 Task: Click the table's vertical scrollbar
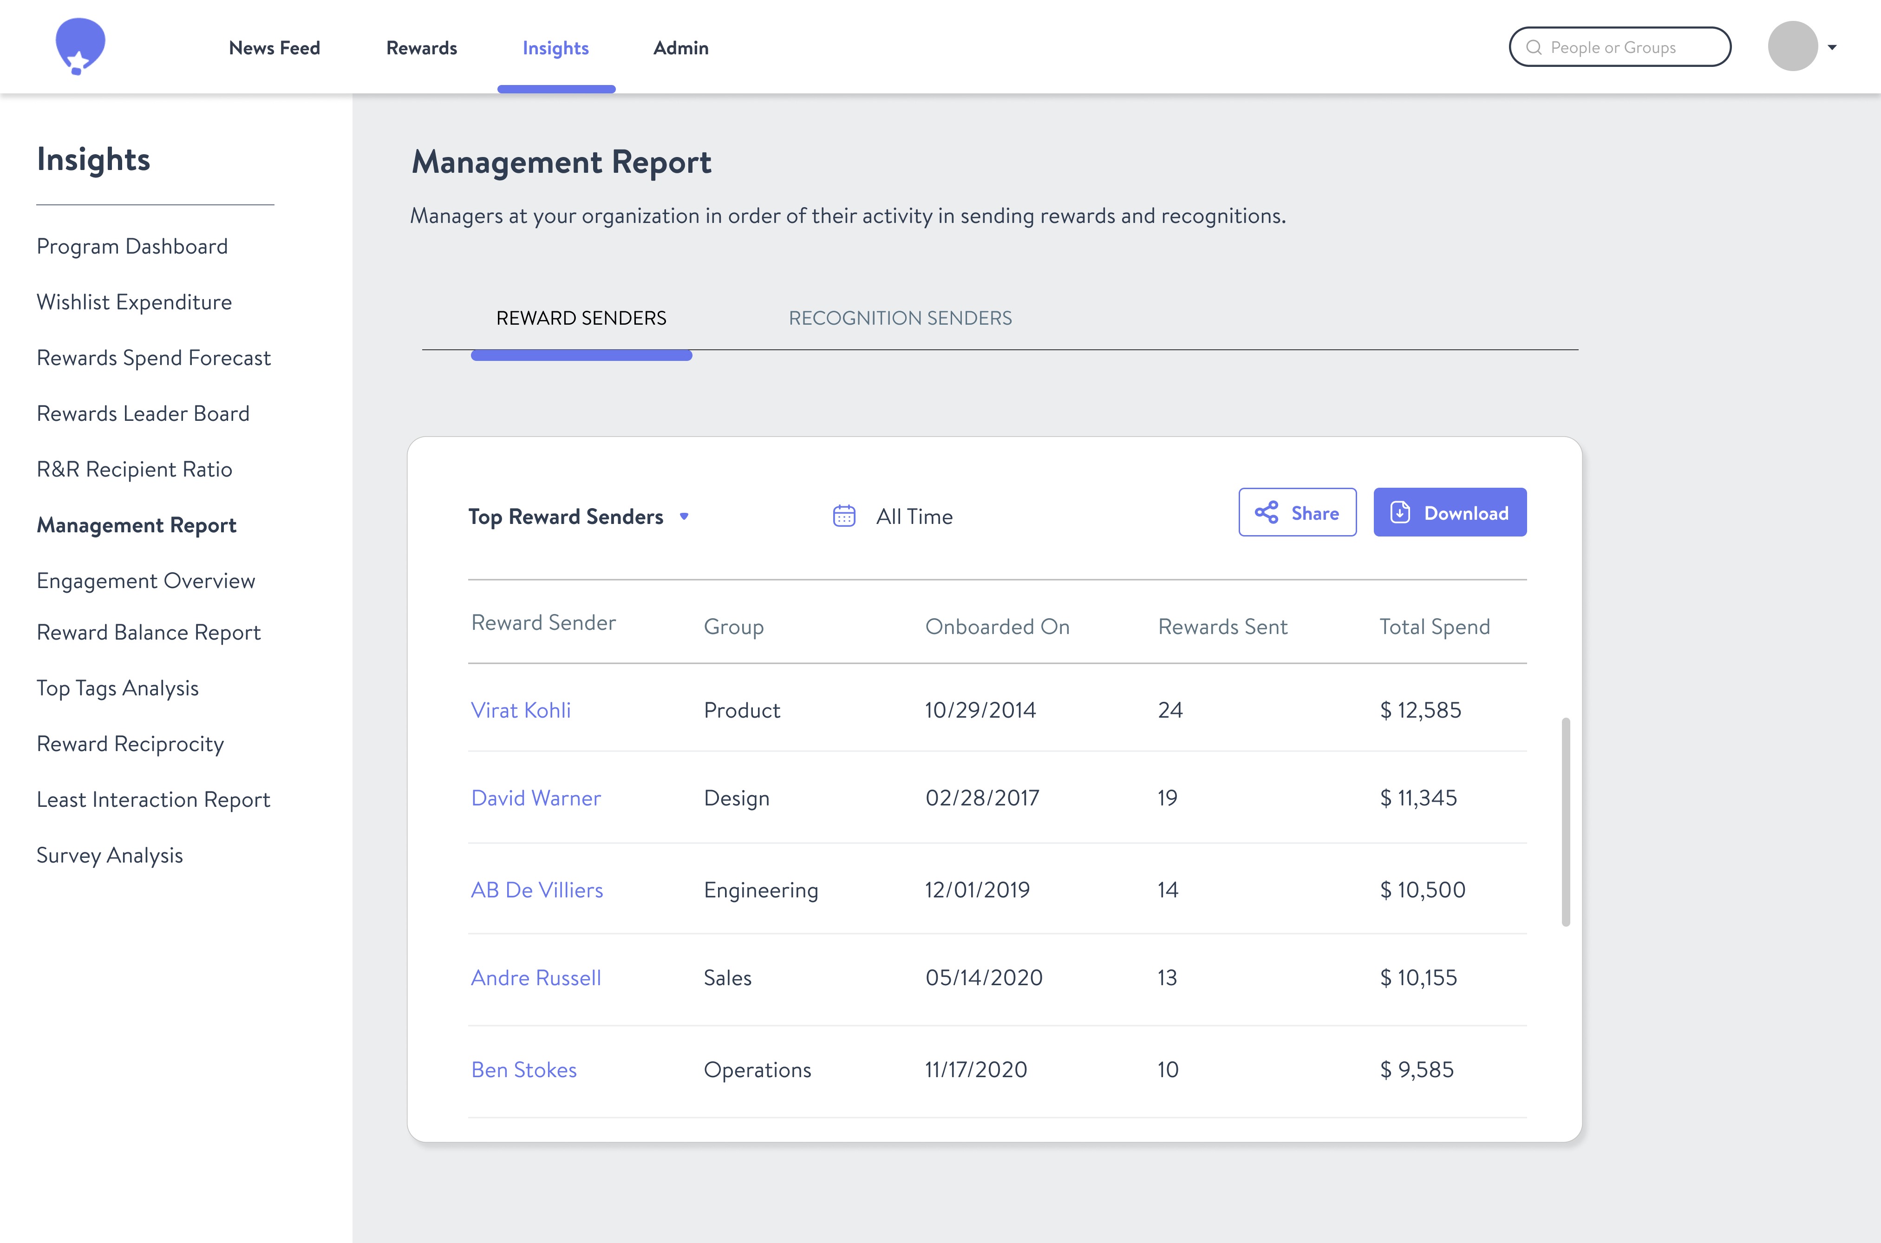coord(1566,821)
